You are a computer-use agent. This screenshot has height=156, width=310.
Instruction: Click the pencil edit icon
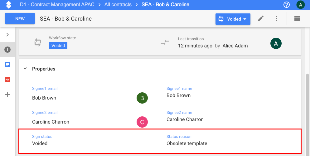[261, 19]
